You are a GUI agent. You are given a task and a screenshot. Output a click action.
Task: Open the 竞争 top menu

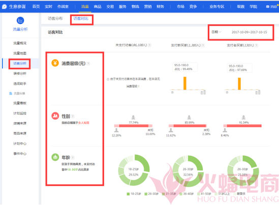193,7
